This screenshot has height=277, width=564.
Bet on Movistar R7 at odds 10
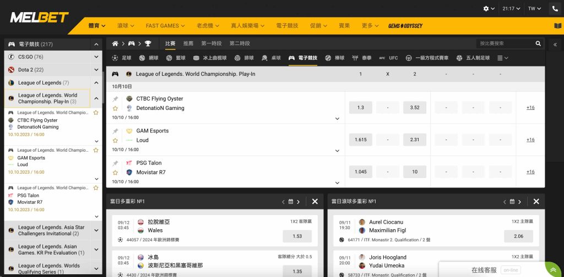(415, 172)
